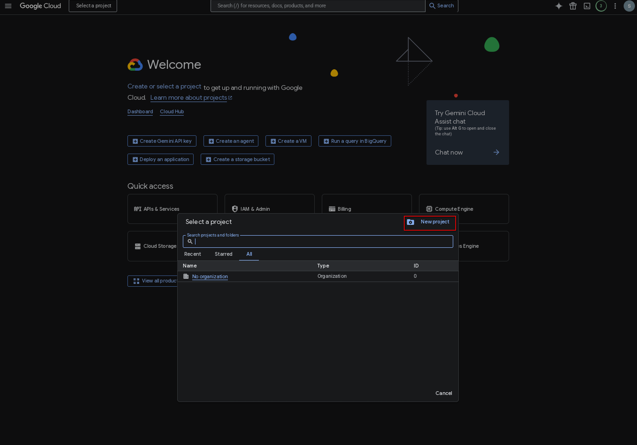
Task: Click the organization icon beside No organization
Action: click(x=186, y=276)
